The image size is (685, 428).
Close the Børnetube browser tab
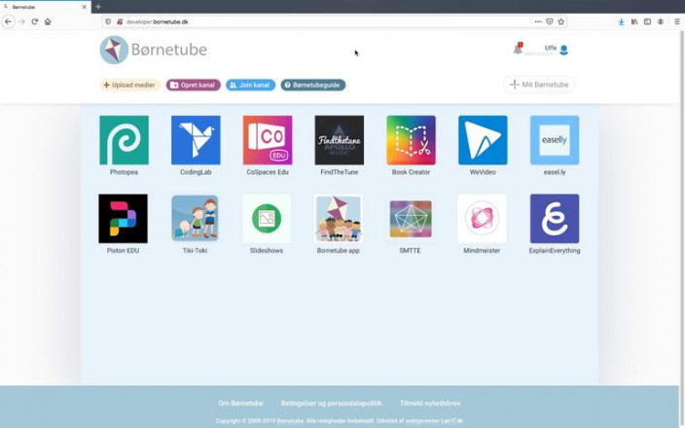(85, 7)
